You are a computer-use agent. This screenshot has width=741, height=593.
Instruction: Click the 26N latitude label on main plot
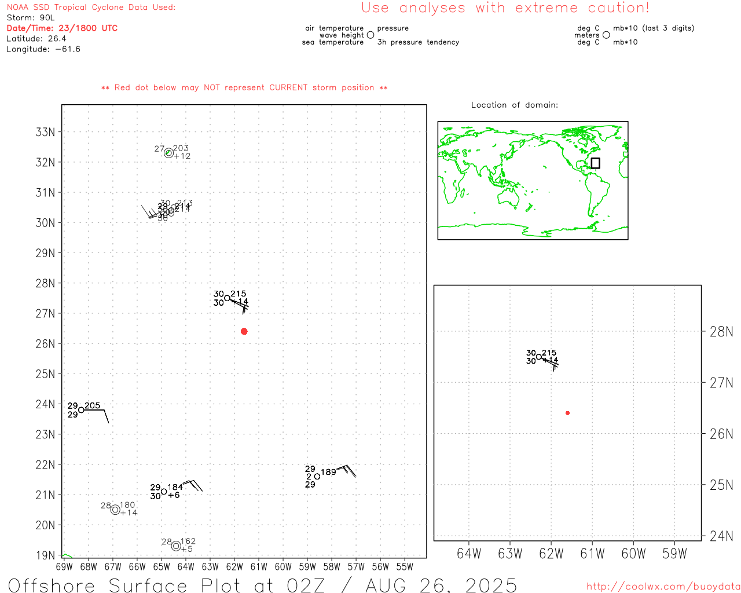pos(45,344)
